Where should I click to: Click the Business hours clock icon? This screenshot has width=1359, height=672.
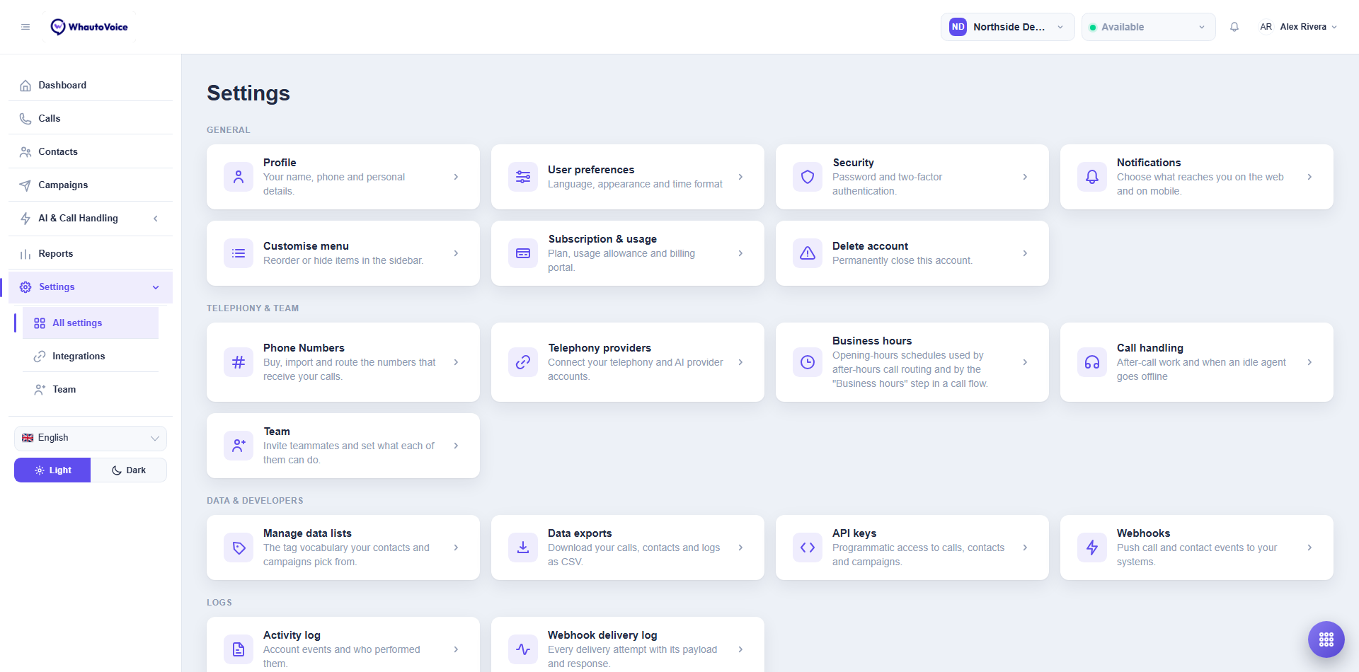[808, 362]
